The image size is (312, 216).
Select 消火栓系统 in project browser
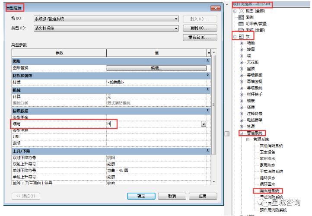[x=269, y=191]
